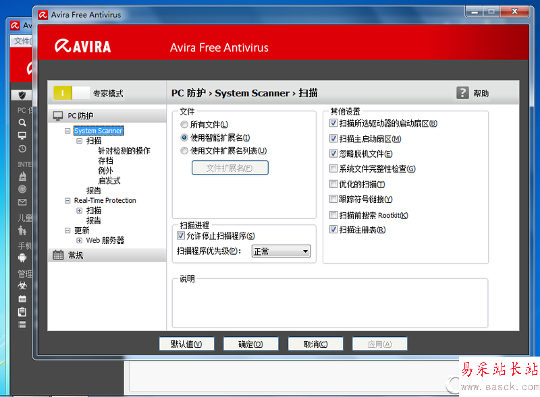Check 跟踪符号链接 option

(333, 199)
